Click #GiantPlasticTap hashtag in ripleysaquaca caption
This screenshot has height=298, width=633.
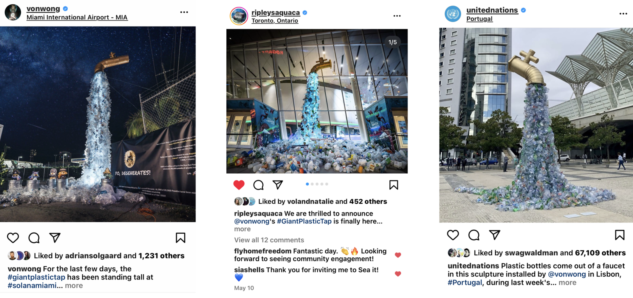point(304,221)
